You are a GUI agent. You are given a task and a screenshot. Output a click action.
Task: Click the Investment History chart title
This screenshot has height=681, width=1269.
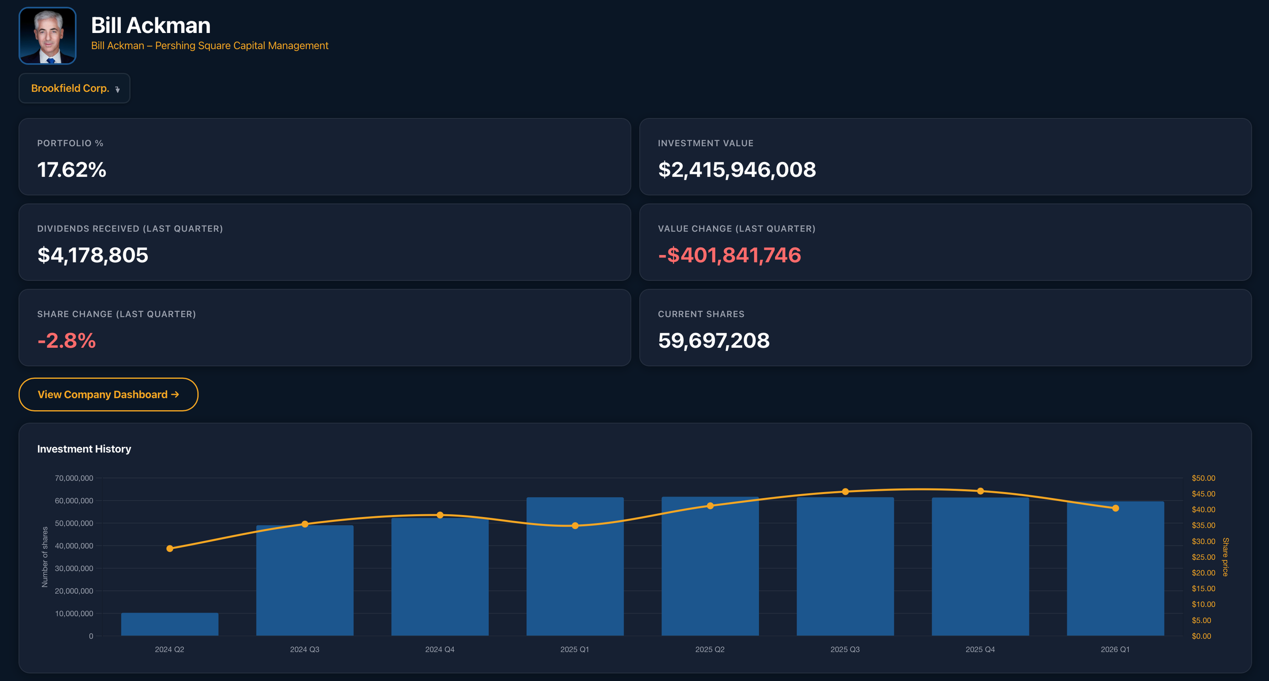click(x=84, y=449)
